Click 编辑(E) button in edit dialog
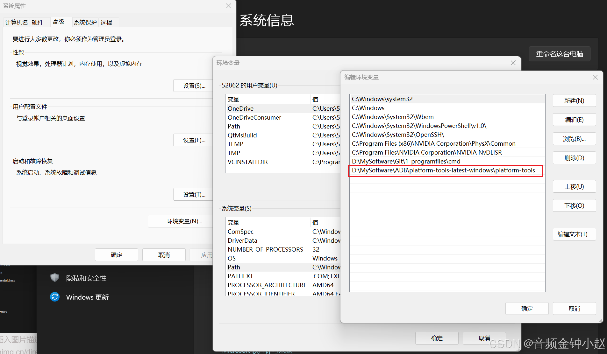The width and height of the screenshot is (607, 354). (x=574, y=120)
